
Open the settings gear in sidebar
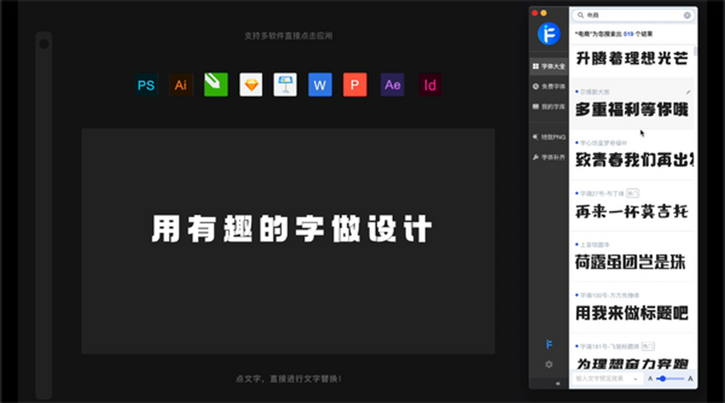click(x=549, y=364)
